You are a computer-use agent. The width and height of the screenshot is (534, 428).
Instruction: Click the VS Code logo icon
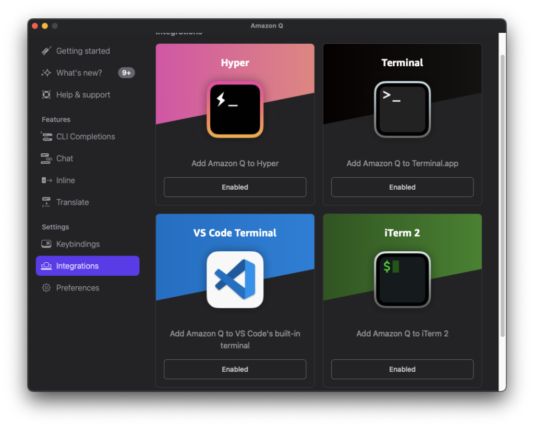[235, 279]
